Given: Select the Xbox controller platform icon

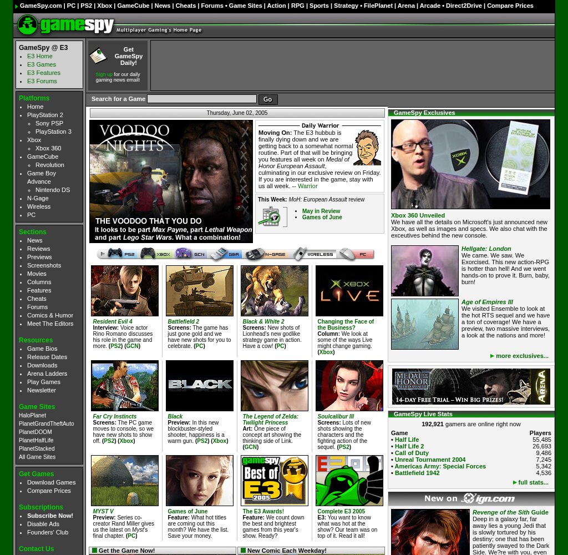Looking at the screenshot, I should coord(156,254).
